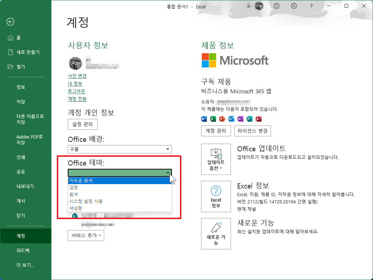
Task: Open the Office 배경 dropdown showing 구름
Action: pyautogui.click(x=119, y=149)
